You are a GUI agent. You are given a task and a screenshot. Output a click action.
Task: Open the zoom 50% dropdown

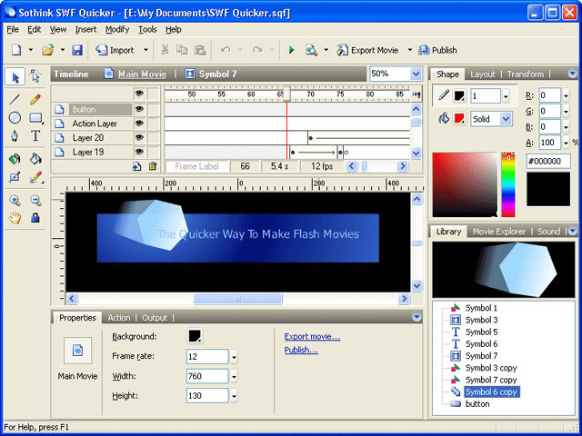416,74
